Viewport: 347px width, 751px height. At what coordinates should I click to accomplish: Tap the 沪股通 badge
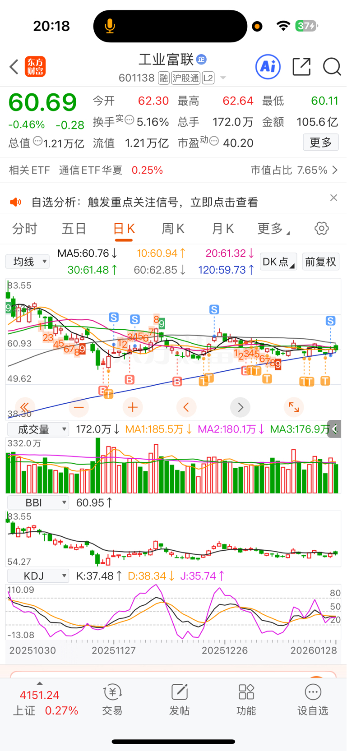(185, 78)
